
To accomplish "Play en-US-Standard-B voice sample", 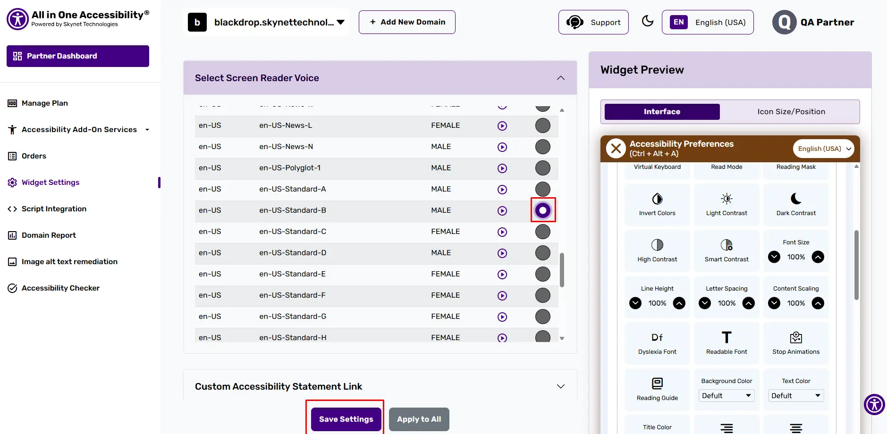I will [502, 211].
